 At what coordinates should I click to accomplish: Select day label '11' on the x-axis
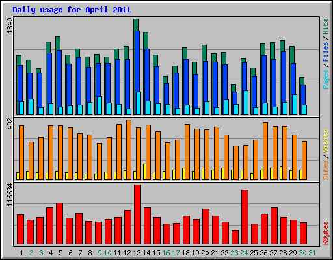117,253
